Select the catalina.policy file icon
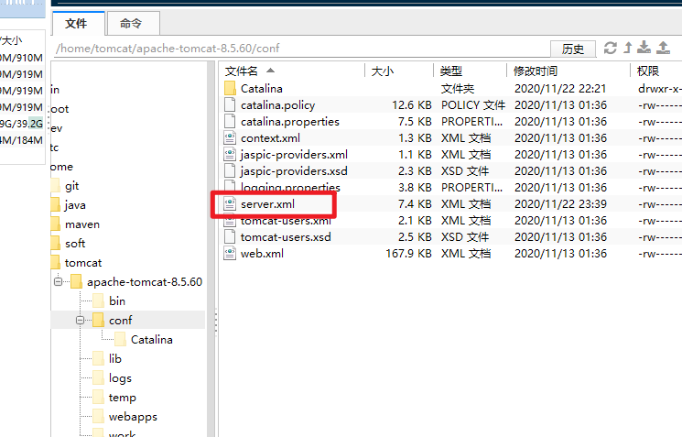 click(230, 104)
